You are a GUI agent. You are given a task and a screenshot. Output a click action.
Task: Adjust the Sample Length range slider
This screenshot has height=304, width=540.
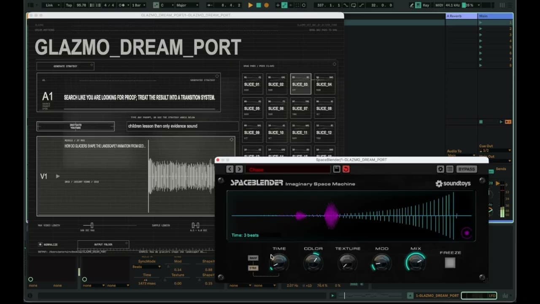pos(195,225)
